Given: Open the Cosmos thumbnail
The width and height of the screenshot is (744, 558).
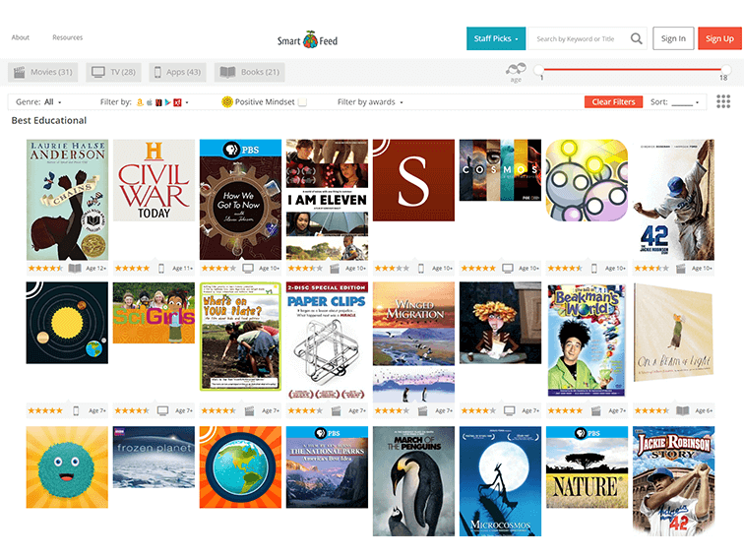Looking at the screenshot, I should point(500,170).
